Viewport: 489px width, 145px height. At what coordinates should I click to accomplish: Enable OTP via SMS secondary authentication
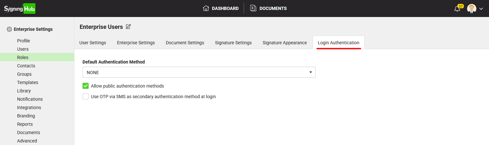click(x=85, y=96)
